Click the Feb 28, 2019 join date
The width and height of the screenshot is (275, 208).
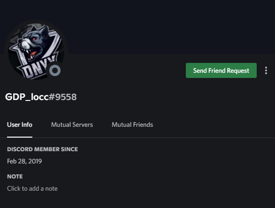(24, 161)
